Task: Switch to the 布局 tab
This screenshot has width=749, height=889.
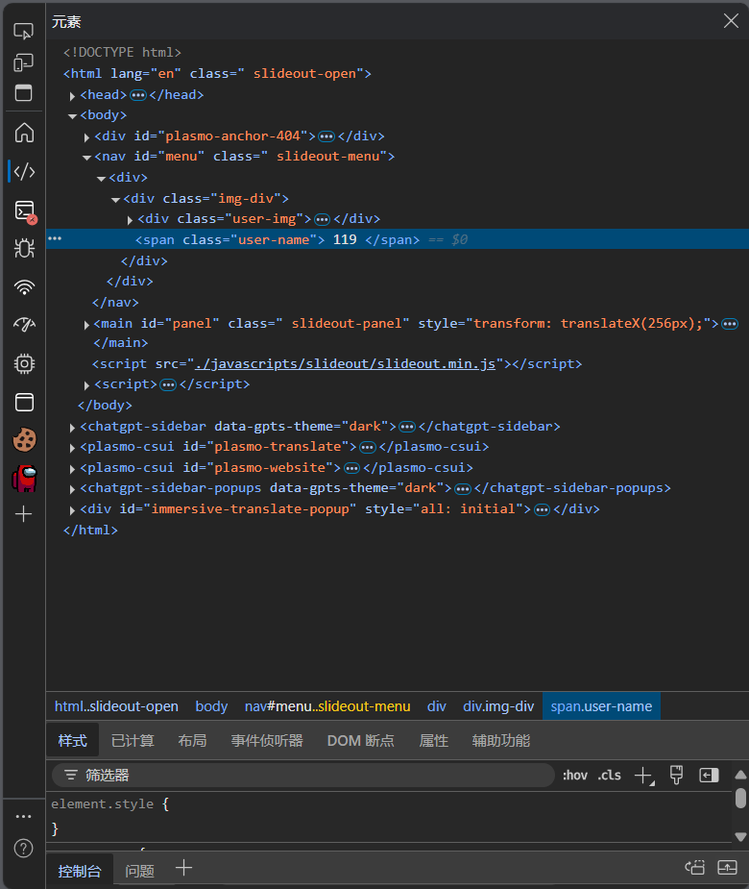Action: click(x=192, y=740)
